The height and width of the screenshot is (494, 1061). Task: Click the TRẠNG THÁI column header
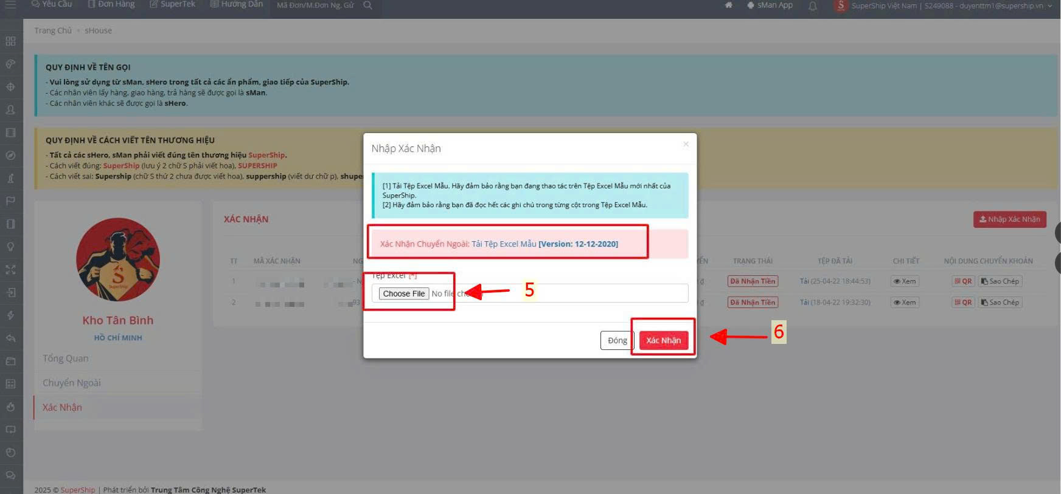753,261
